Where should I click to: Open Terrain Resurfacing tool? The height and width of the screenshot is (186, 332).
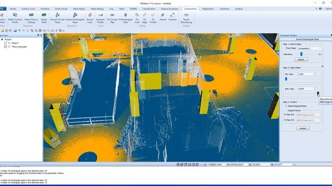[186, 18]
